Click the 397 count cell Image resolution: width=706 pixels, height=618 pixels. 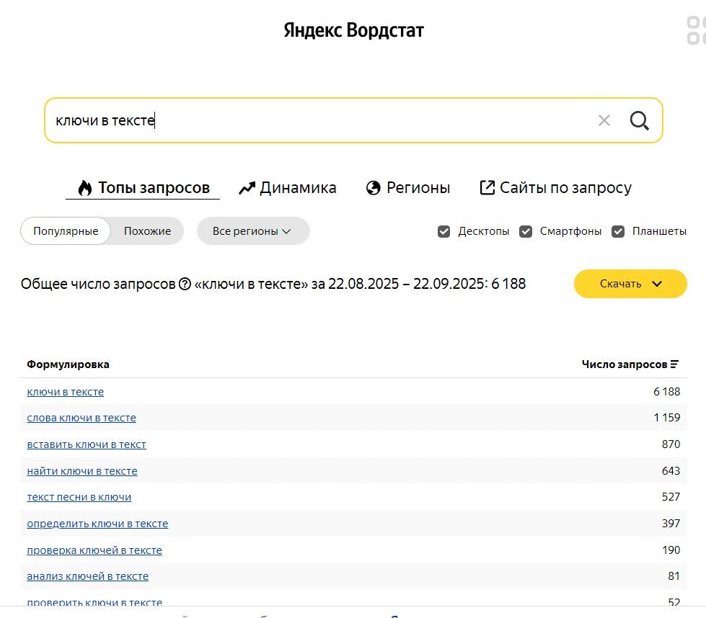coord(671,524)
